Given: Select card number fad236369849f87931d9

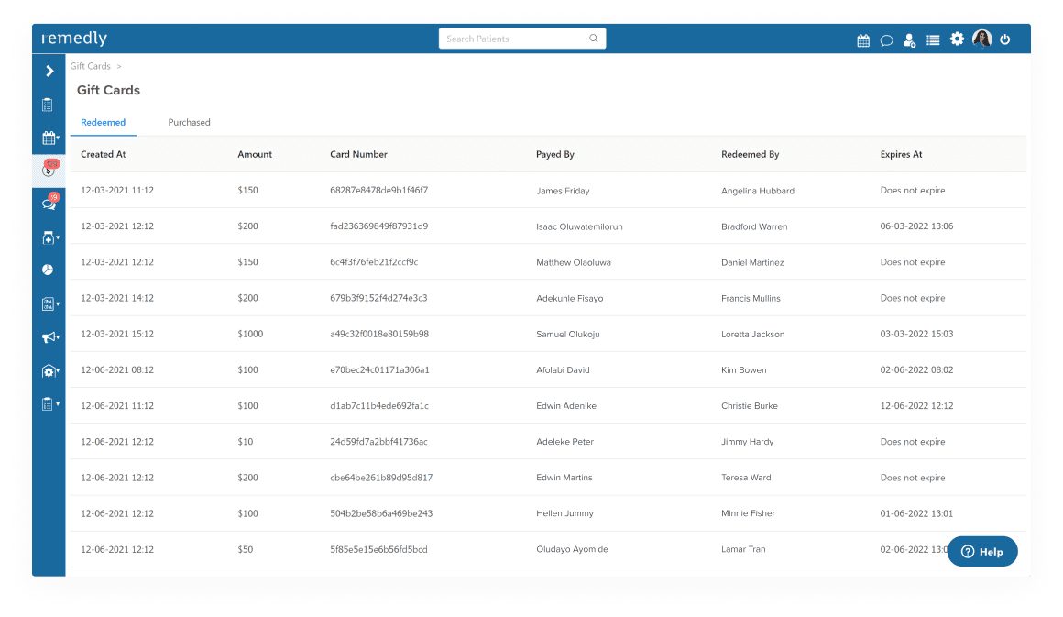Looking at the screenshot, I should [x=379, y=226].
